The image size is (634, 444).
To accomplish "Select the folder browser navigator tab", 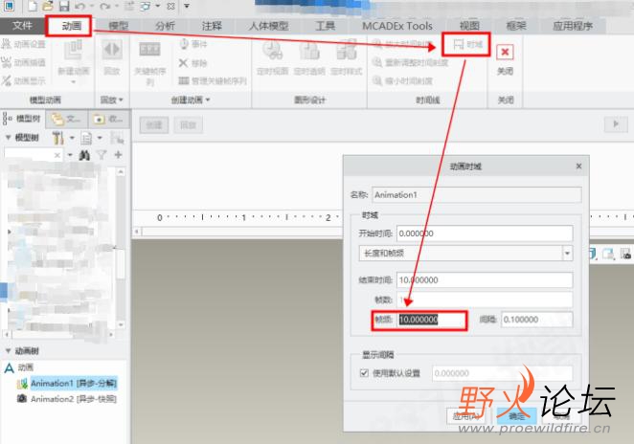I will click(x=67, y=119).
